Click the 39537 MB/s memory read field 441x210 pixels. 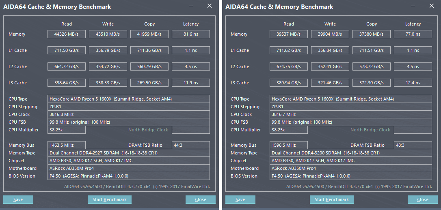tap(289, 34)
